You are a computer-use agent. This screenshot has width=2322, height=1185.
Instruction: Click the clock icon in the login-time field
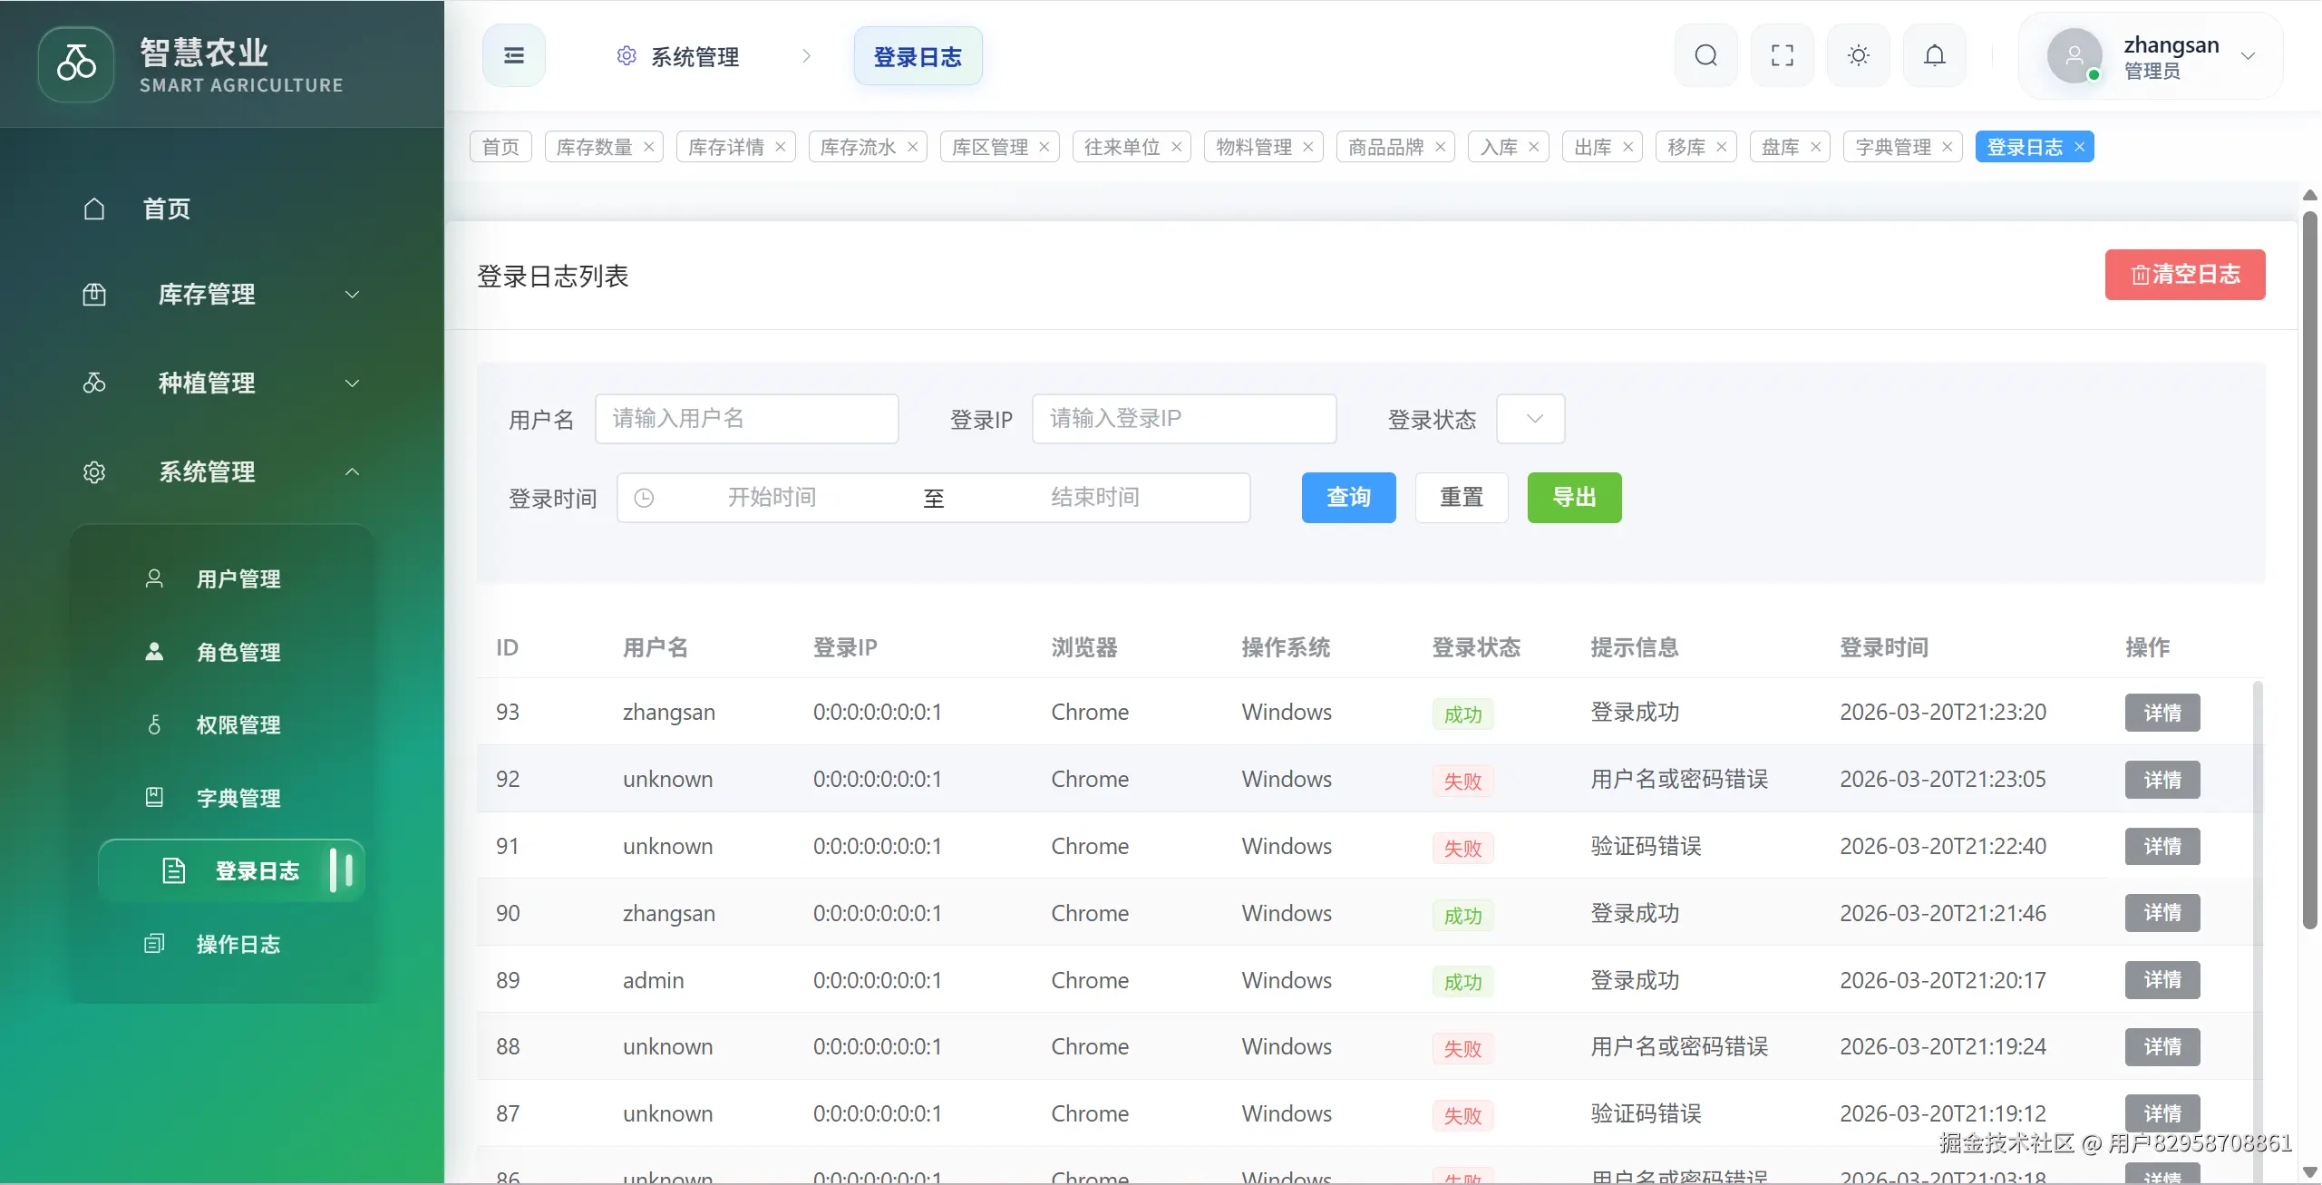click(644, 498)
